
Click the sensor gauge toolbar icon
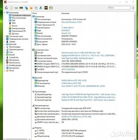(51, 8)
